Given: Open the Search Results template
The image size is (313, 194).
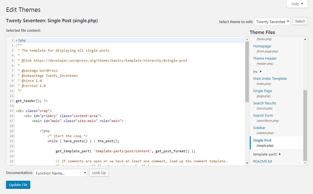Looking at the screenshot, I should click(x=264, y=103).
